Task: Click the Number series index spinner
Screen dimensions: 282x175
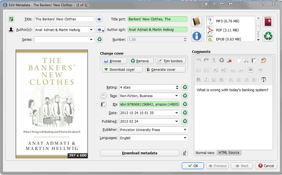Action: pos(185,39)
